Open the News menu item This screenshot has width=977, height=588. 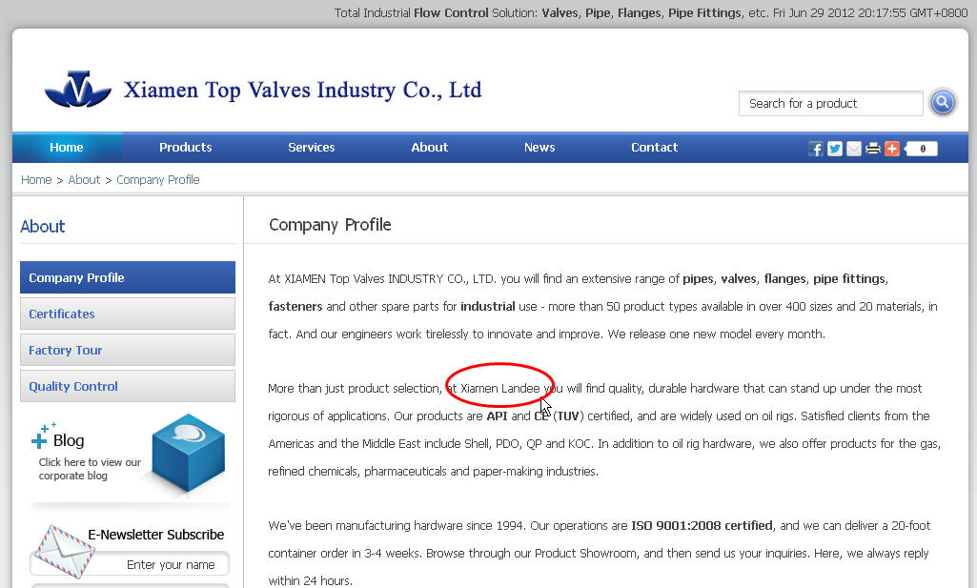click(539, 148)
